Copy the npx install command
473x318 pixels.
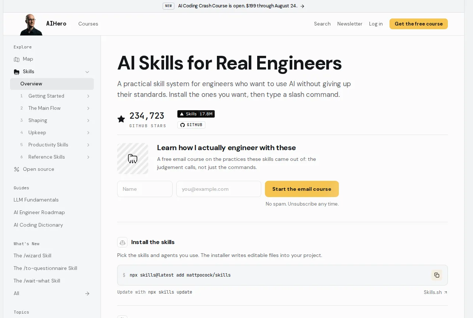click(436, 275)
